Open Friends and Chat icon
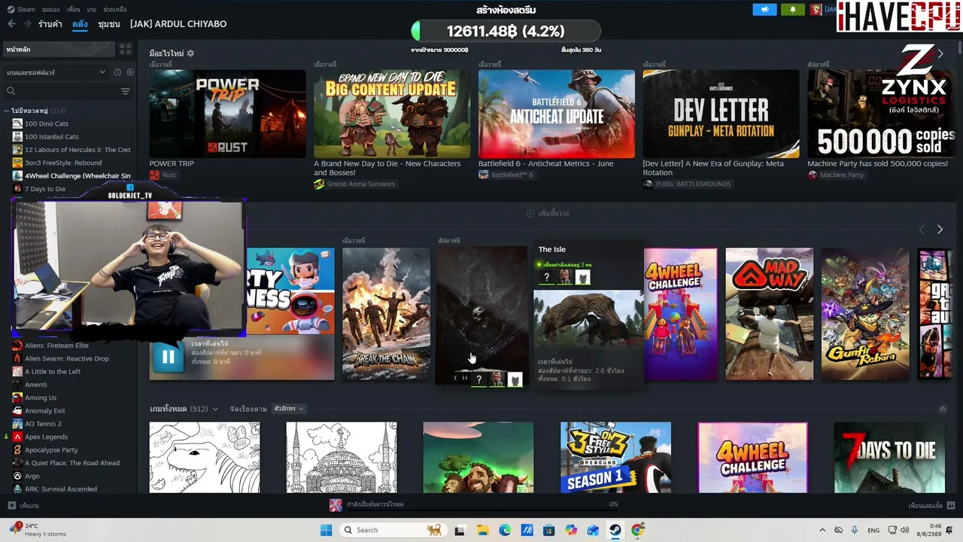 [951, 506]
